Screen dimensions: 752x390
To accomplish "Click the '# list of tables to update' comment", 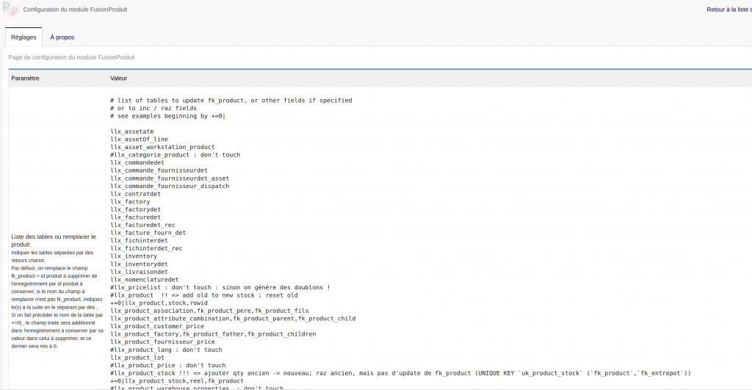I will pyautogui.click(x=231, y=101).
